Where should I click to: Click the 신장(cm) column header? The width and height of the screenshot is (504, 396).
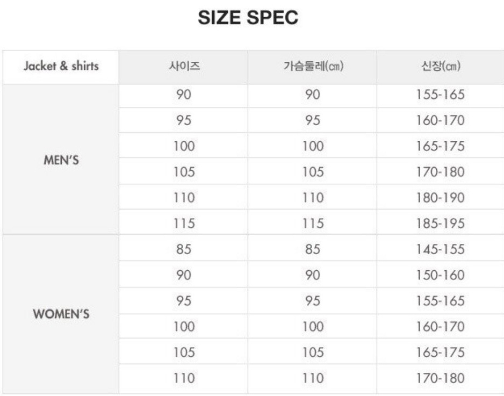tap(441, 66)
